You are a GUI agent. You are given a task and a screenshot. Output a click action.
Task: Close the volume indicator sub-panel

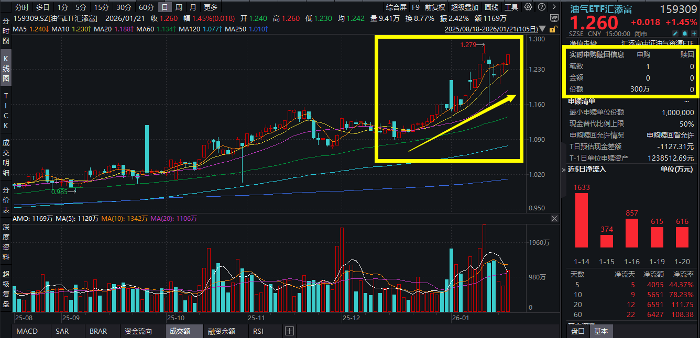tap(554, 219)
